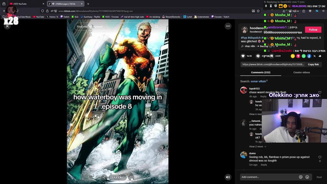Share to WhatsApp icon
The height and width of the screenshot is (184, 327).
[x=303, y=56]
